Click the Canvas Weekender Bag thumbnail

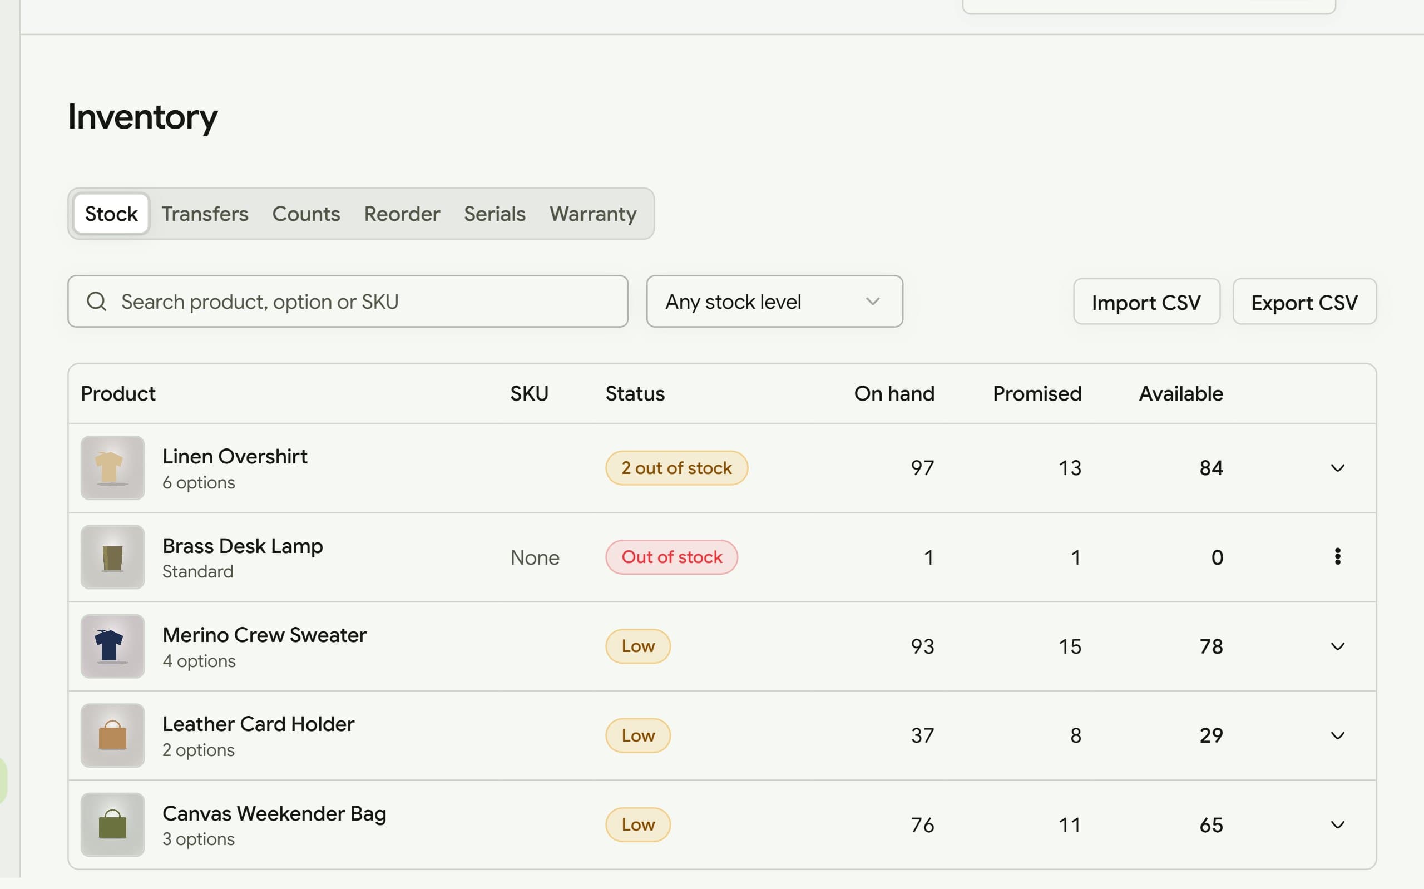(x=113, y=825)
